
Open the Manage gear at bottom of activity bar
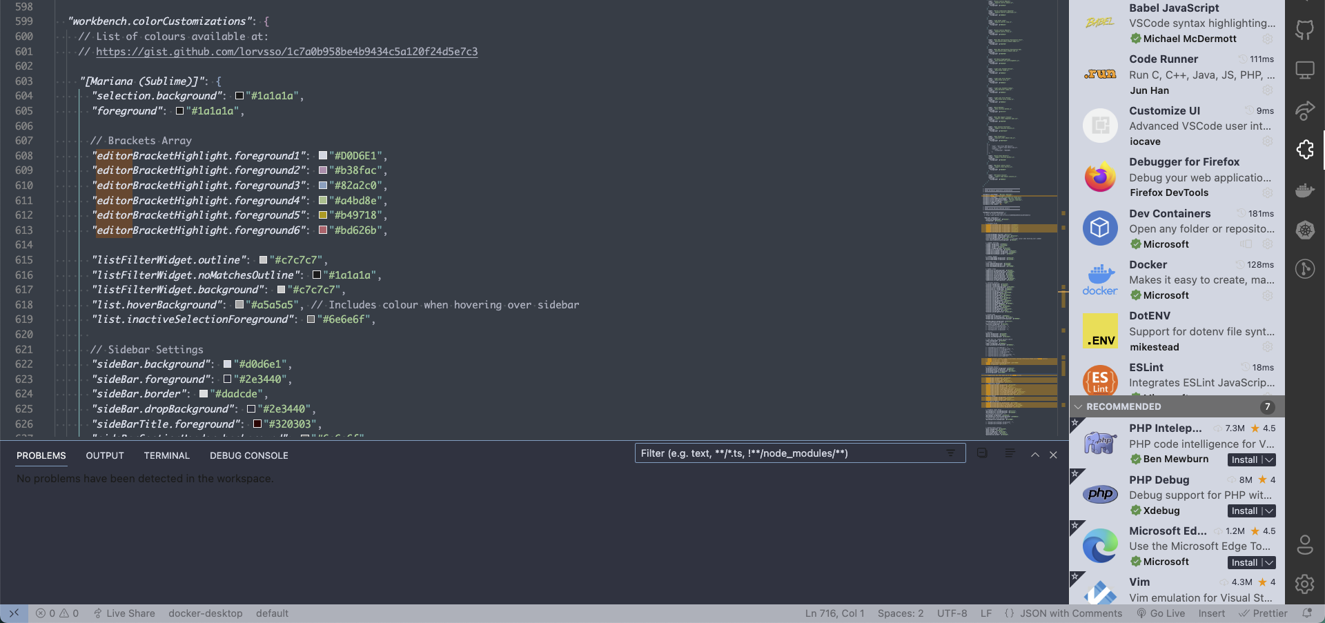[1305, 584]
